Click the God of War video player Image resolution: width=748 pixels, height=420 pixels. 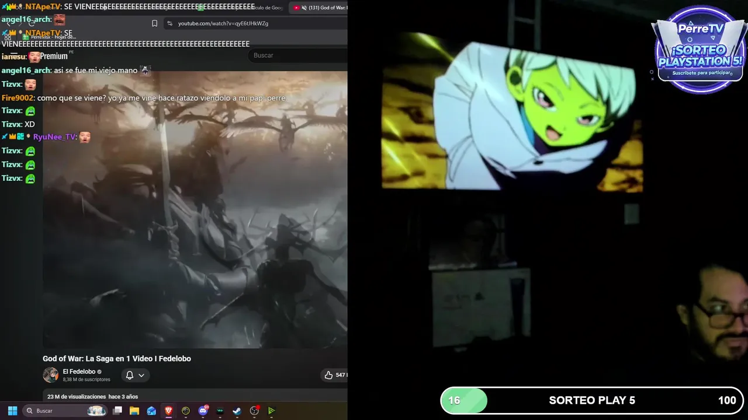(195, 210)
